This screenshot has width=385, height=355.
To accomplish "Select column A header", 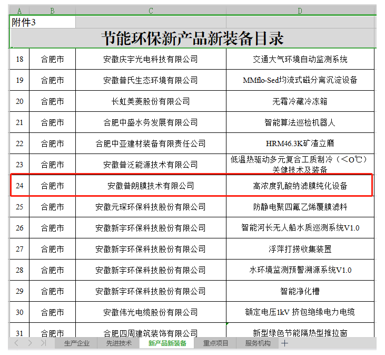I will pyautogui.click(x=19, y=11).
